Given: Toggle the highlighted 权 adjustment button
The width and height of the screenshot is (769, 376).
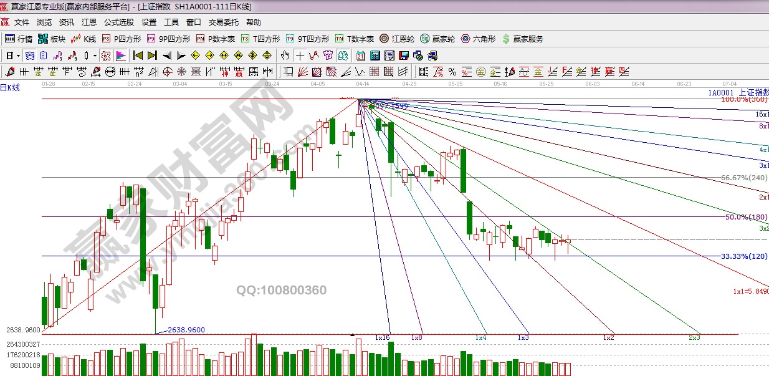Looking at the screenshot, I should coord(106,55).
